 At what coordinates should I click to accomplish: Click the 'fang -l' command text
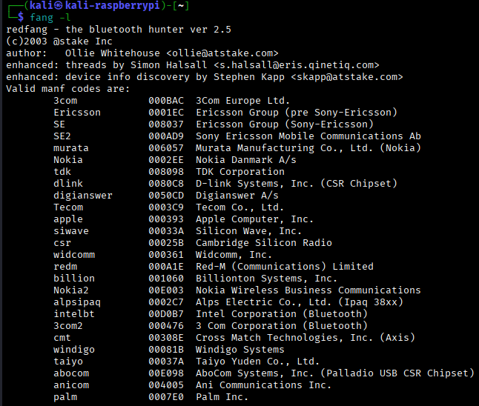click(x=50, y=17)
